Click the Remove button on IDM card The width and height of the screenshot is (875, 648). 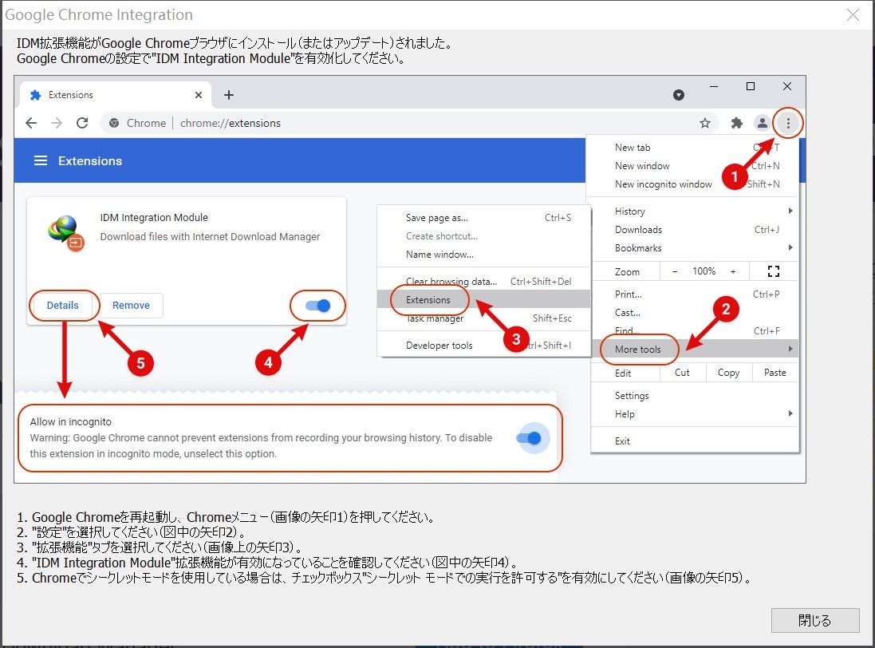pyautogui.click(x=131, y=306)
